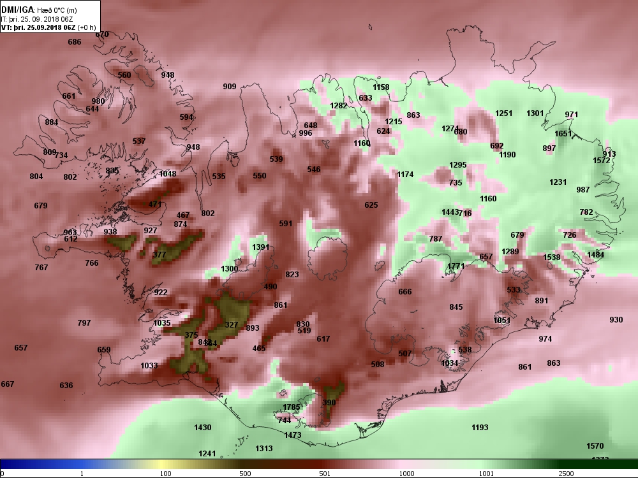Click the map value 922
This screenshot has height=478, width=638.
pyautogui.click(x=161, y=293)
